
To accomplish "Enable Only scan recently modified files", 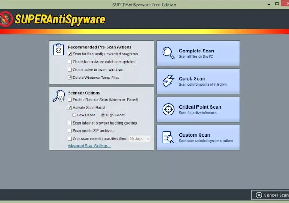I will (x=70, y=138).
